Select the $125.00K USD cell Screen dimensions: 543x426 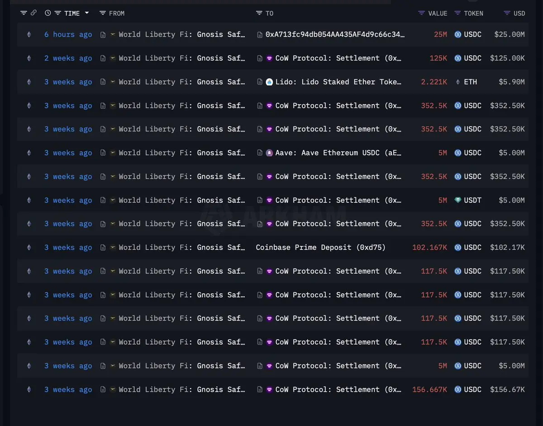click(x=507, y=58)
